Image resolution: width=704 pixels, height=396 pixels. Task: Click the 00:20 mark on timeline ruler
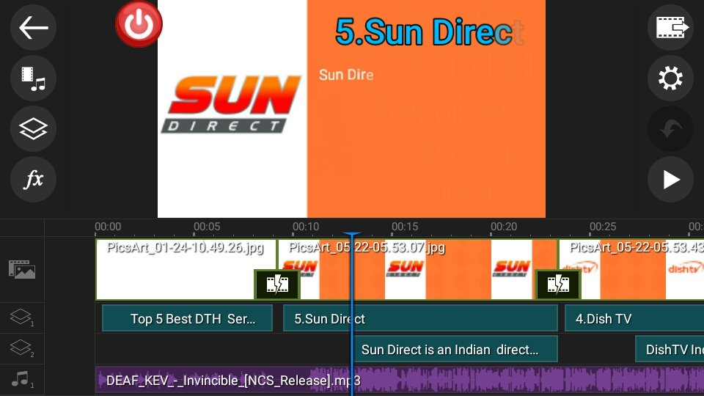[x=504, y=227]
